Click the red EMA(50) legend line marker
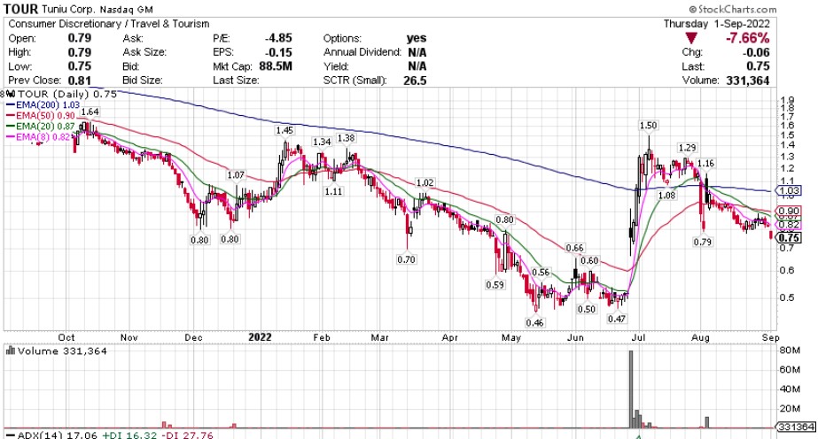The height and width of the screenshot is (439, 818). [x=10, y=116]
